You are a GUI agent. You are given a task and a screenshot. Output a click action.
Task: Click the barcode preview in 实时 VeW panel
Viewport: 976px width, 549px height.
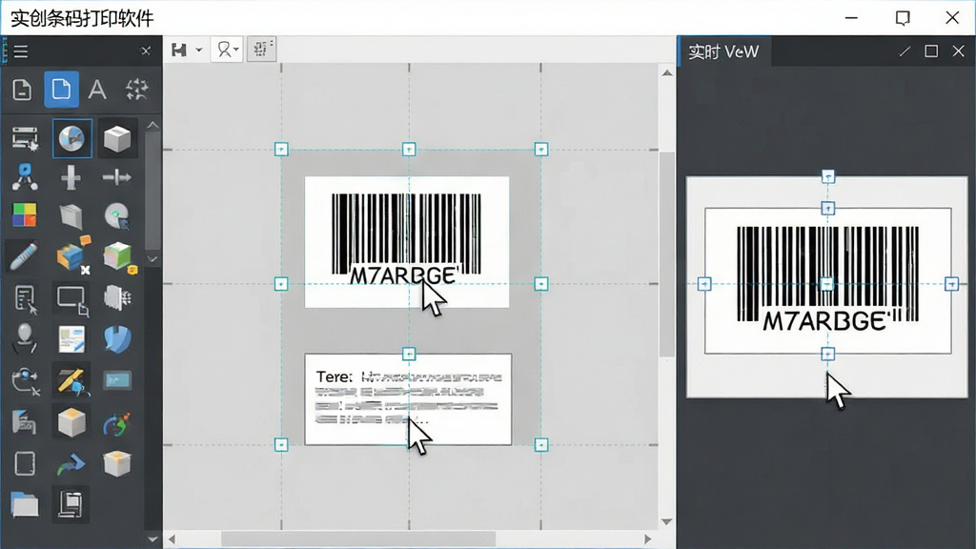click(x=828, y=281)
